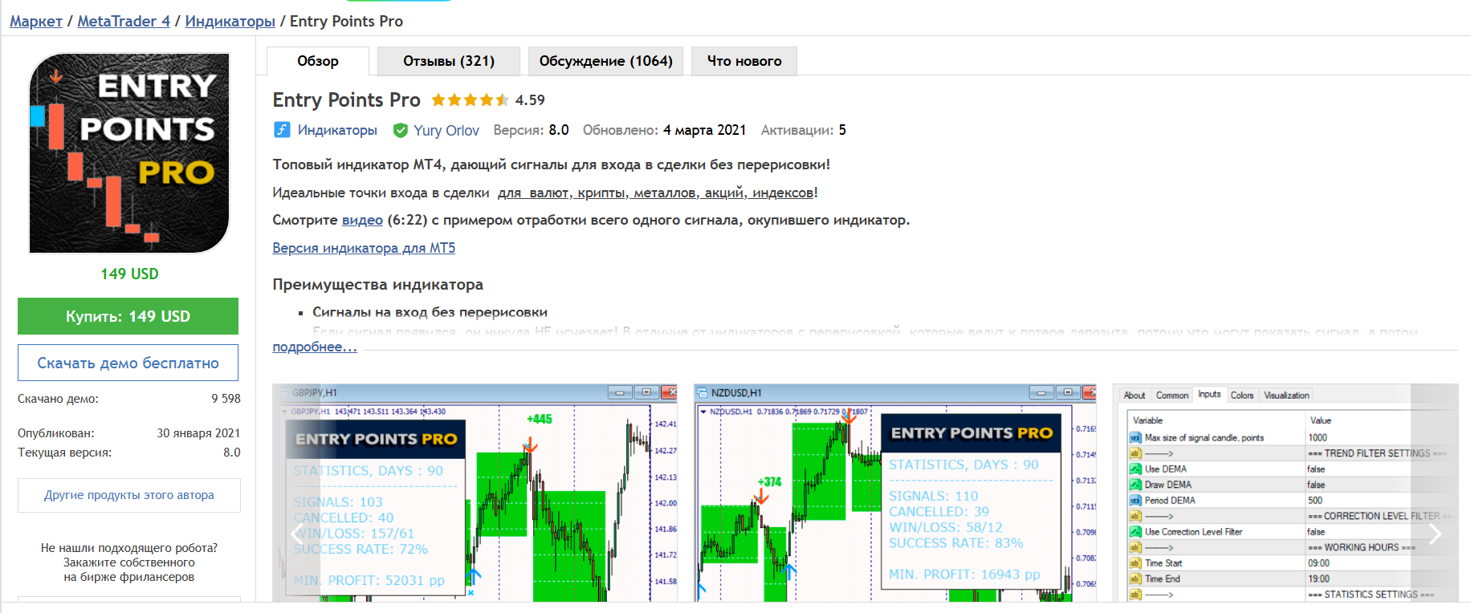Open the GBPJPY,H1 chart screenshot
The image size is (1471, 613).
(x=475, y=493)
